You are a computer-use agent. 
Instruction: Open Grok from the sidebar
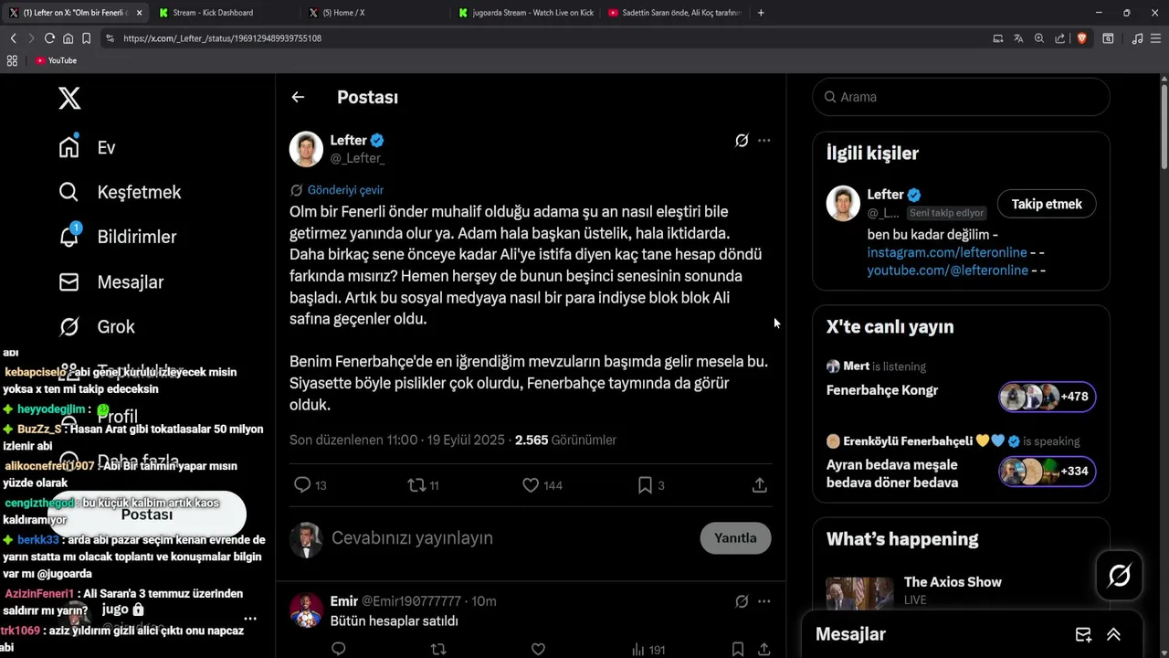tap(96, 326)
